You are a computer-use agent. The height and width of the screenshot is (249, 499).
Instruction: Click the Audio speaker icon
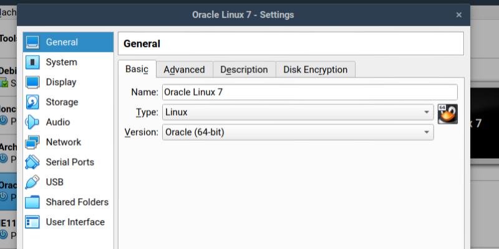pos(33,122)
